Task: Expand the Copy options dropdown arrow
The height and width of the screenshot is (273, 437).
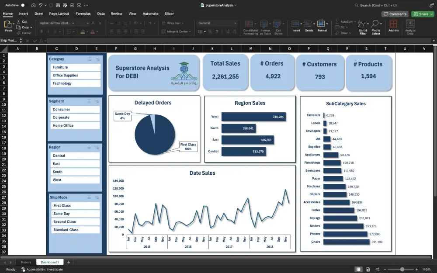Action: pyautogui.click(x=31, y=27)
